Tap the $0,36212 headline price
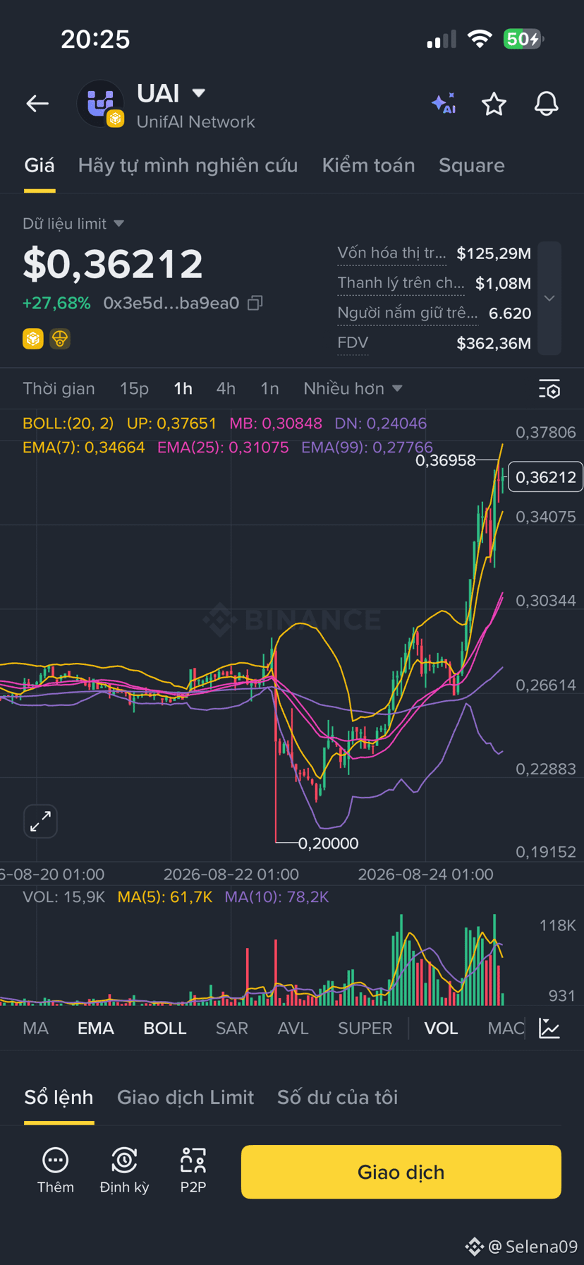 coord(113,263)
